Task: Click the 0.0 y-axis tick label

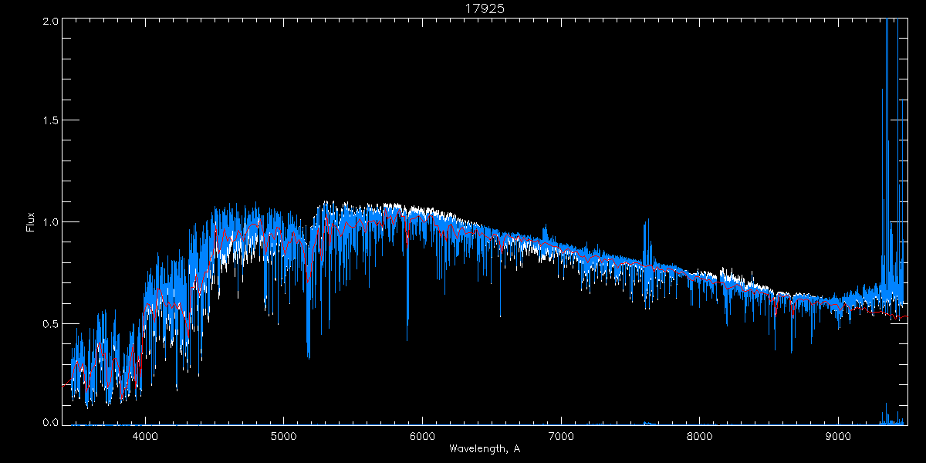Action: [x=48, y=422]
